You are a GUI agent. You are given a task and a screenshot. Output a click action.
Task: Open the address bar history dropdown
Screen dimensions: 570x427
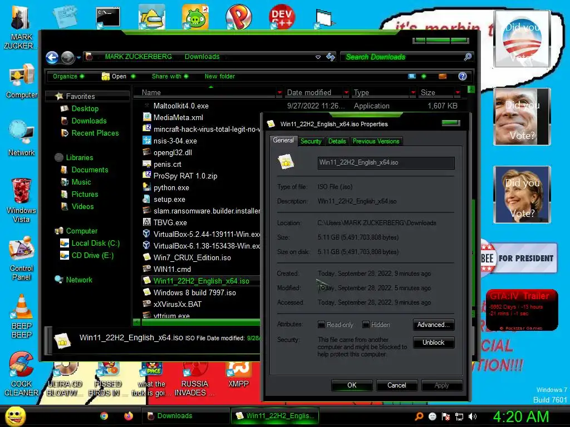pos(318,57)
